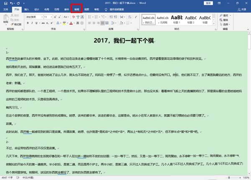The image size is (251, 180).
Task: Toggle strikethrough formatting
Action: click(43, 23)
